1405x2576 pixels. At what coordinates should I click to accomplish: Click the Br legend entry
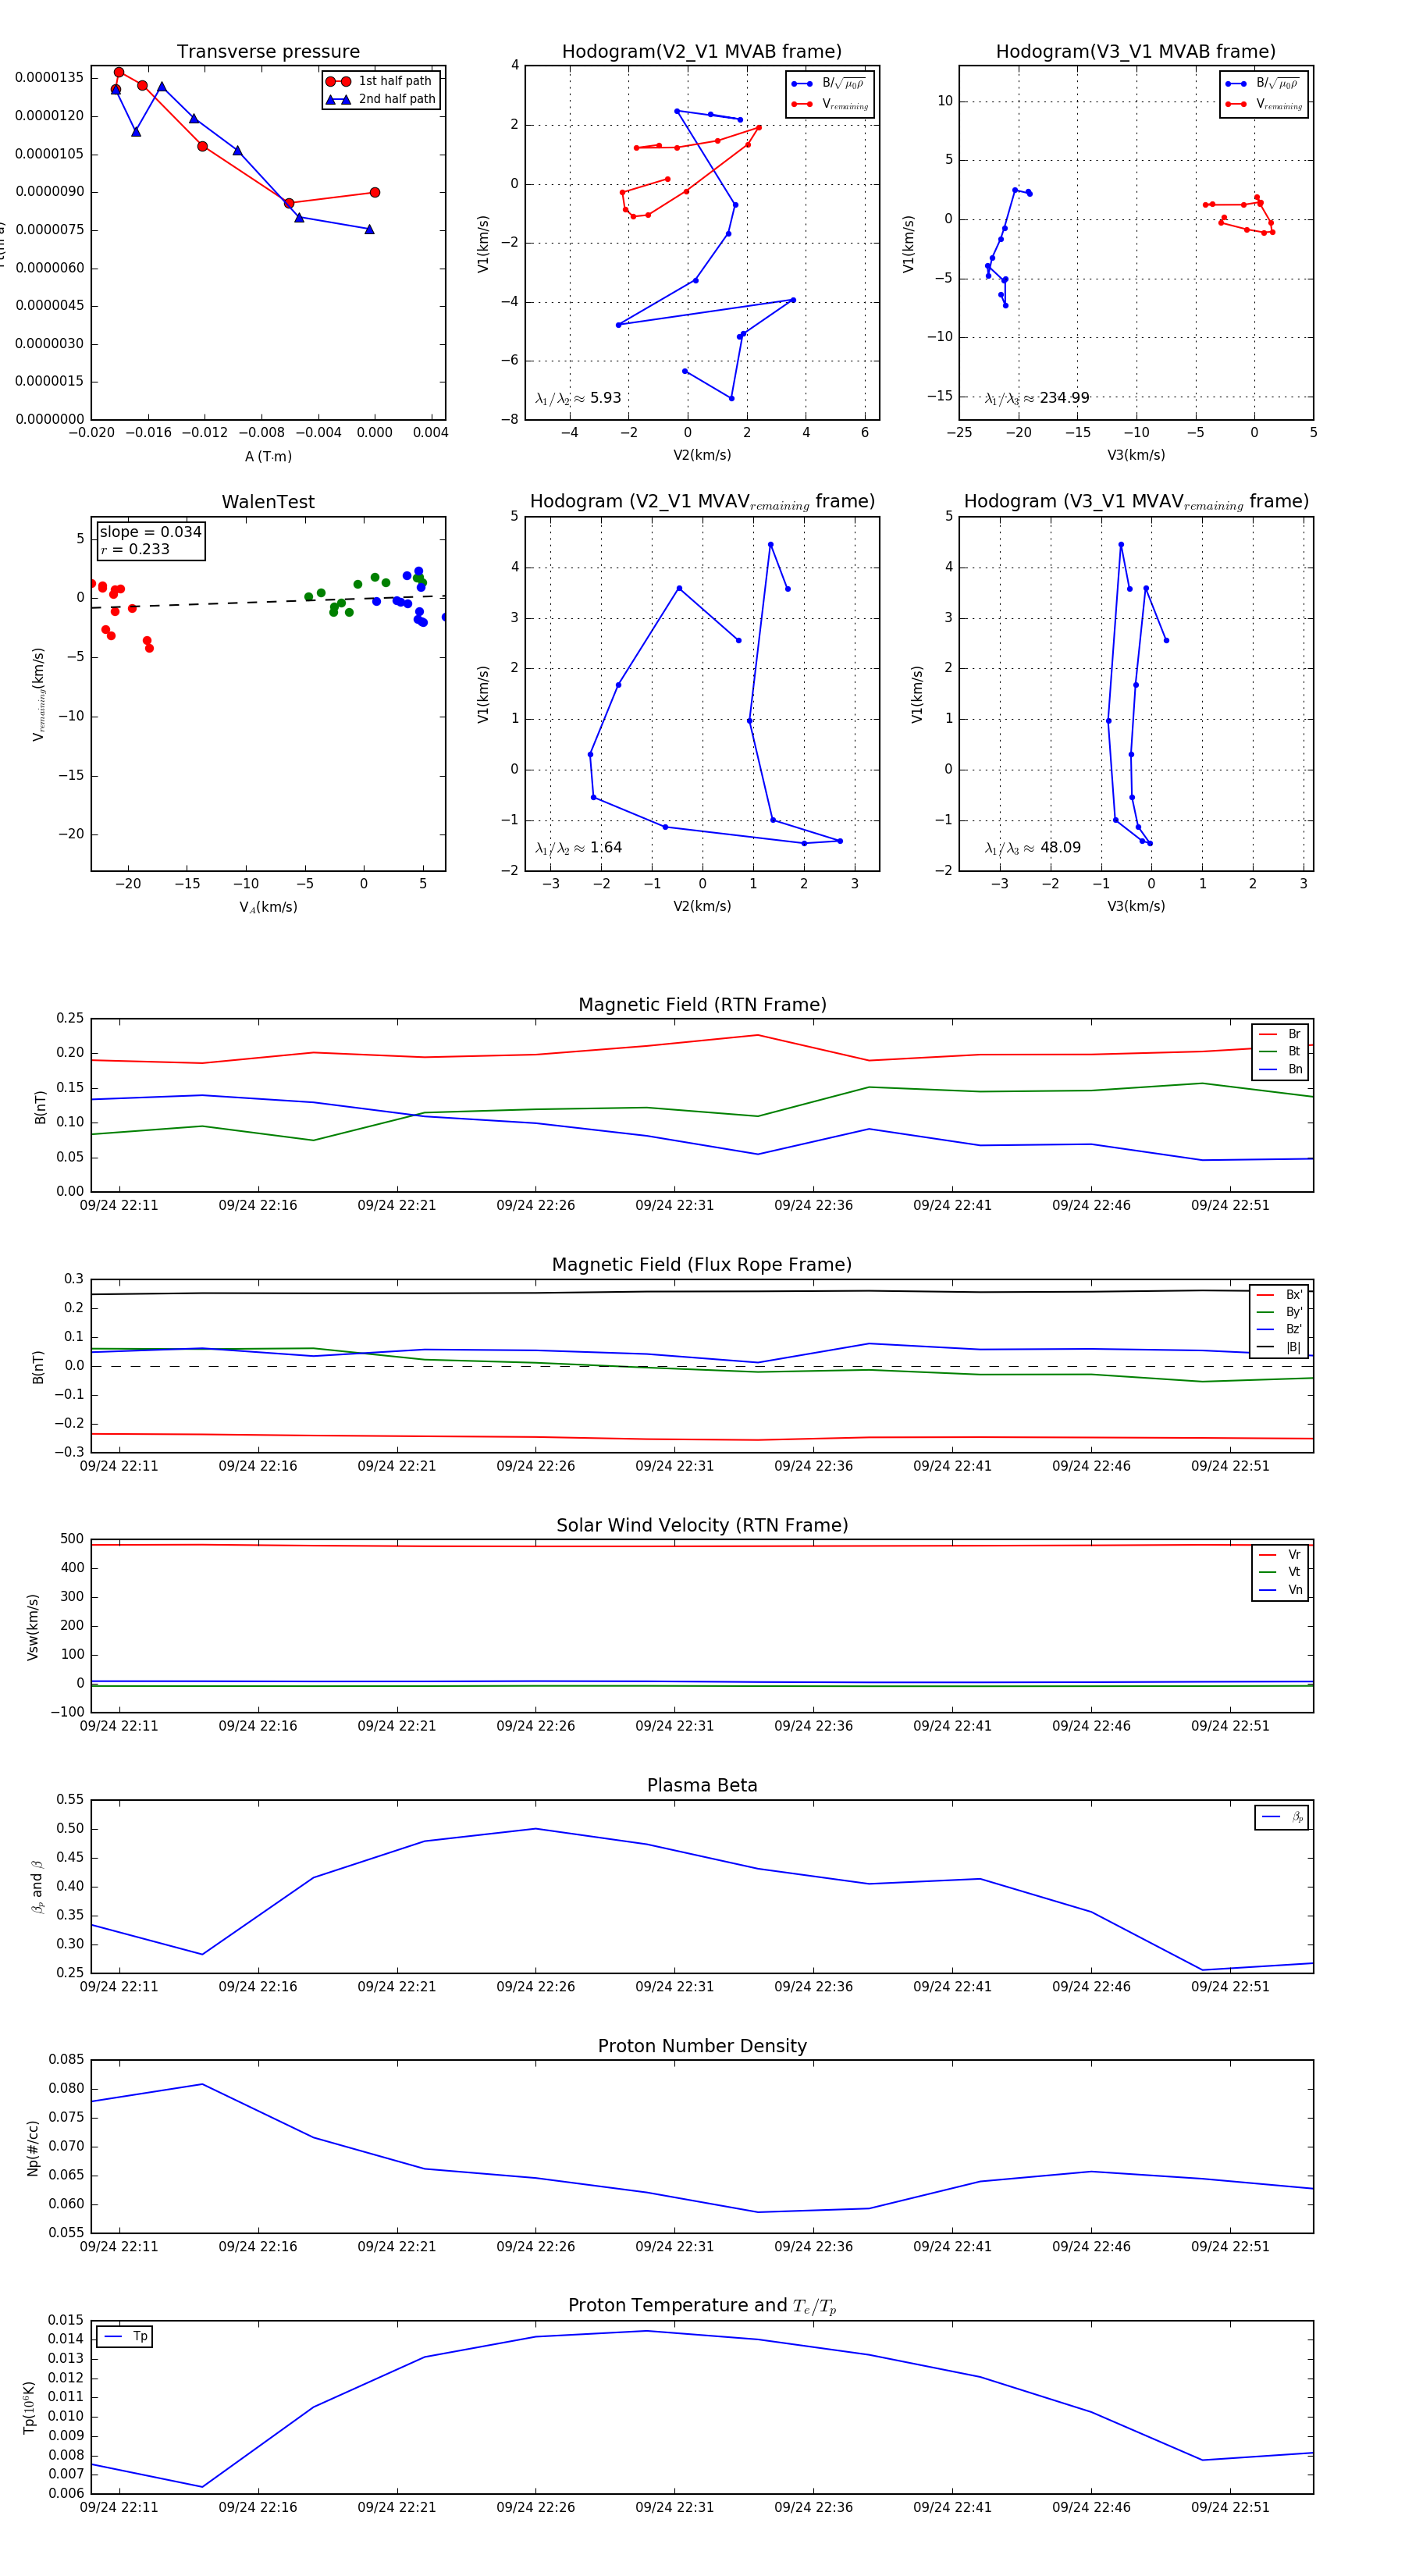[1280, 1034]
